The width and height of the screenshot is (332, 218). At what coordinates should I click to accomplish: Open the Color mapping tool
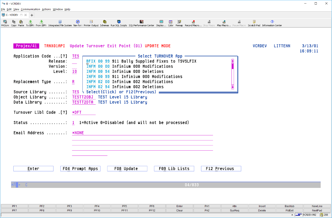pos(171,23)
